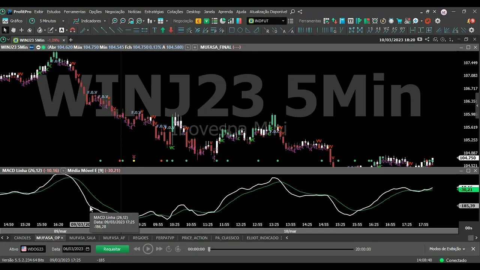Click the orange C trading button
This screenshot has width=480, height=270.
tap(198, 21)
